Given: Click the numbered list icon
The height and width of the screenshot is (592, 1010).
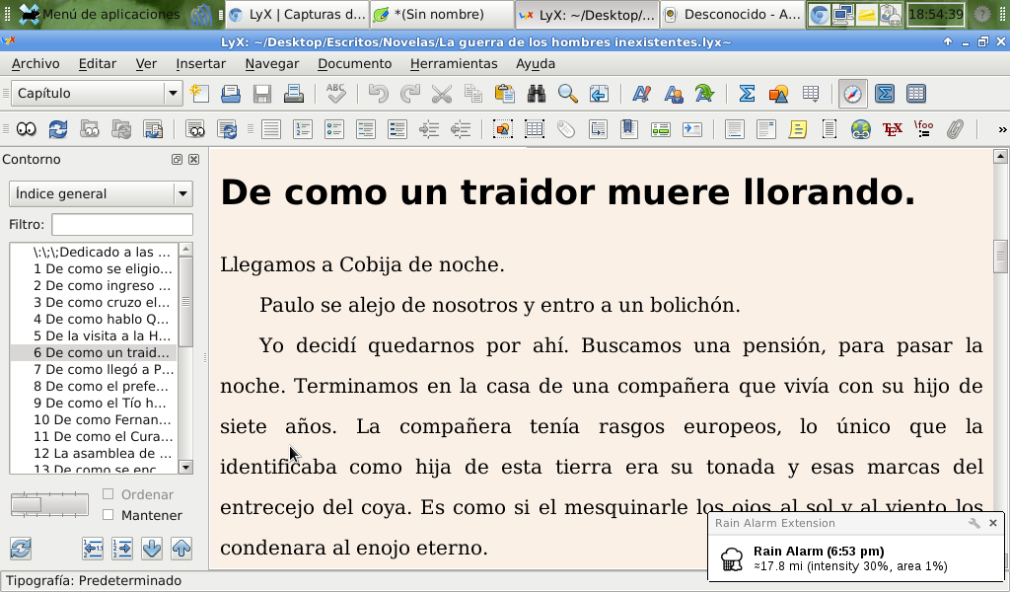Looking at the screenshot, I should click(x=303, y=129).
